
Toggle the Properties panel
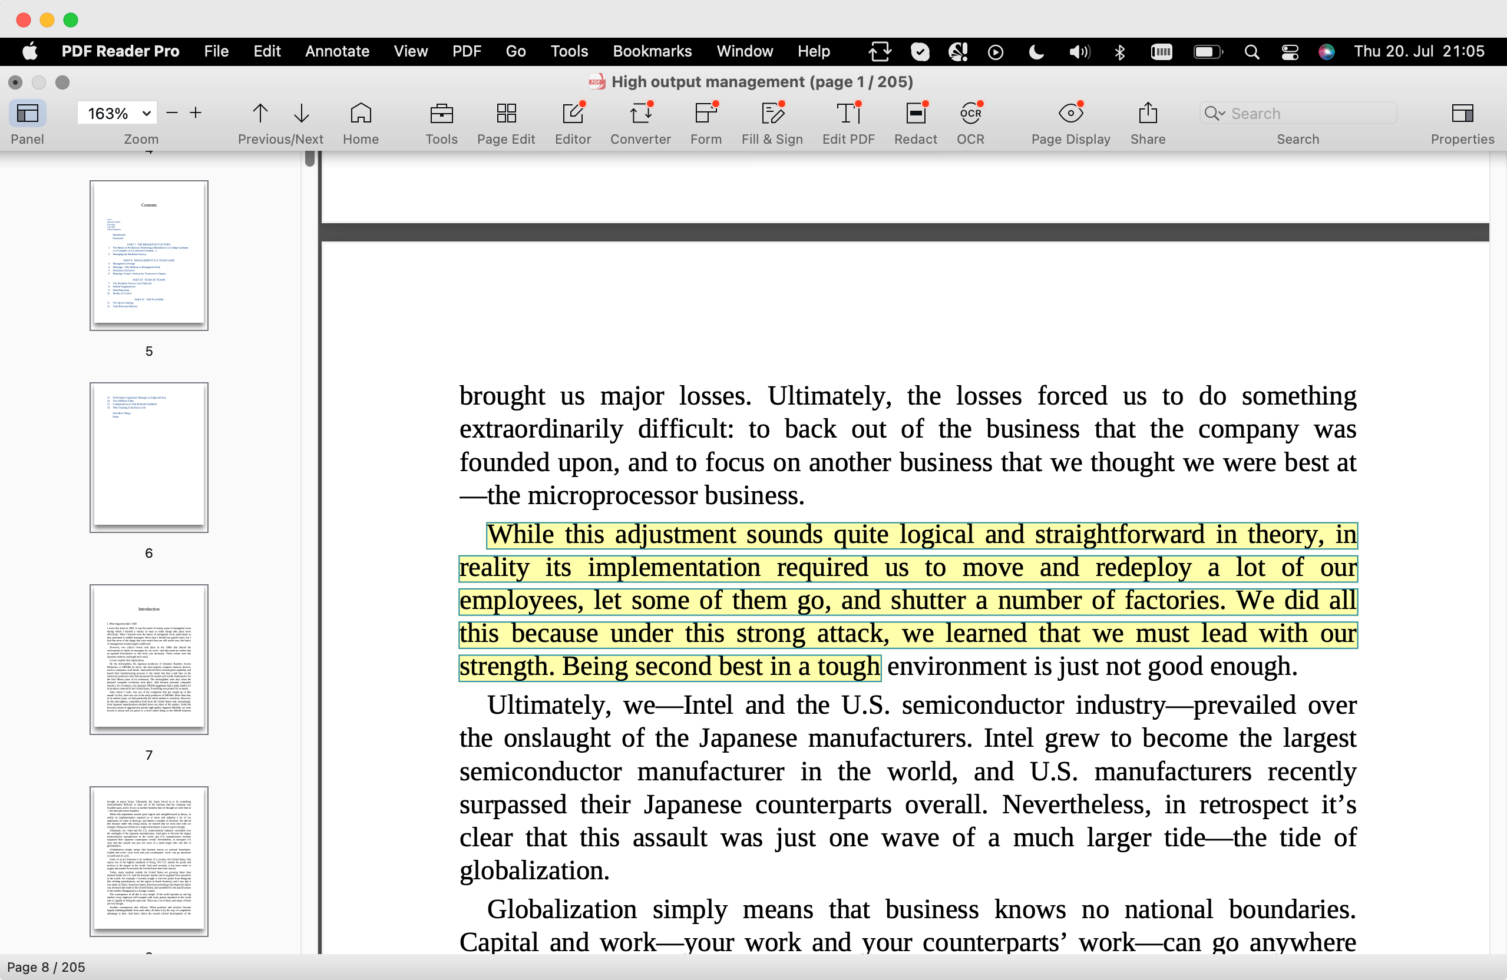pyautogui.click(x=1462, y=114)
